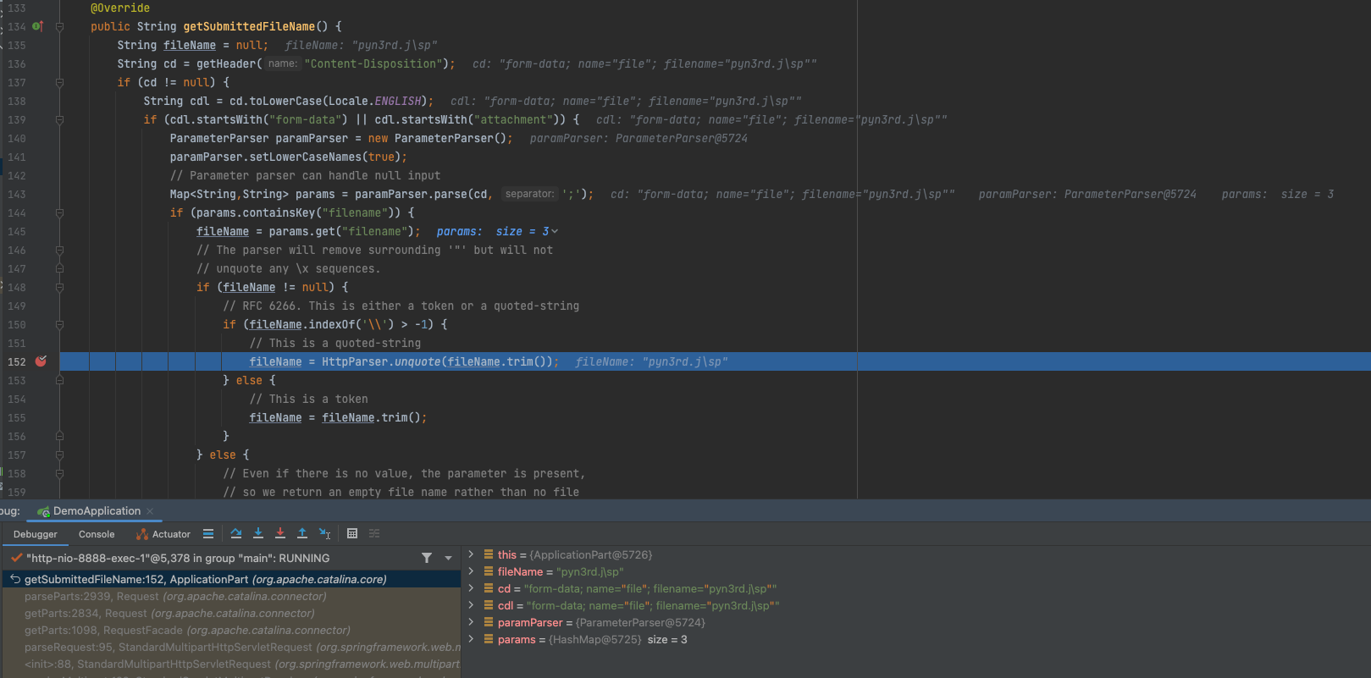Image resolution: width=1371 pixels, height=678 pixels.
Task: Collapse the getSubmittedFileName method fold on line 134
Action: point(59,26)
